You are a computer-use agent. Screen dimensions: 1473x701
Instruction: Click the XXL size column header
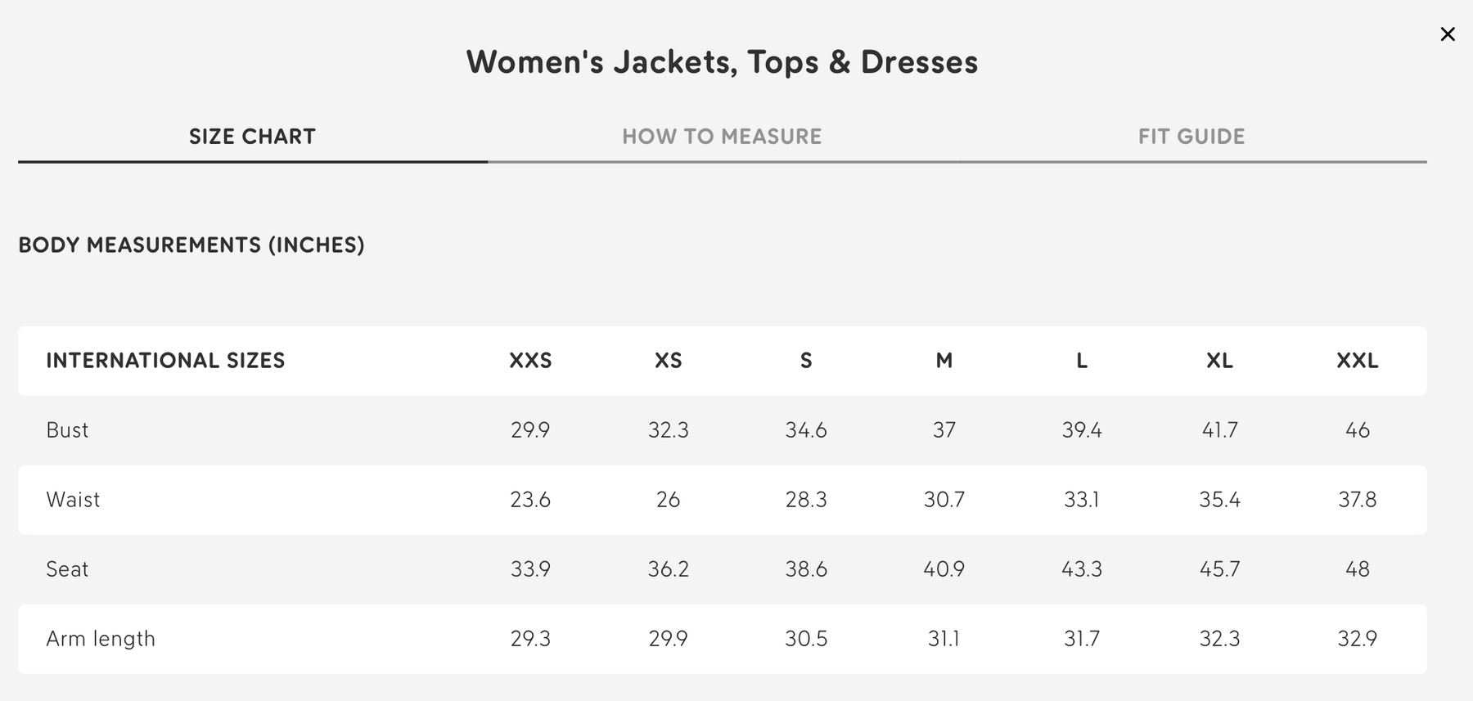tap(1357, 361)
